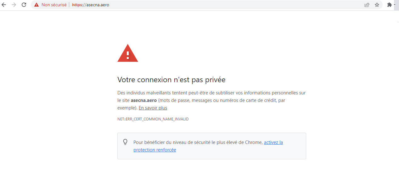Click the bold asecna.aero in the warning paragraph
This screenshot has width=399, height=175.
coord(143,100)
